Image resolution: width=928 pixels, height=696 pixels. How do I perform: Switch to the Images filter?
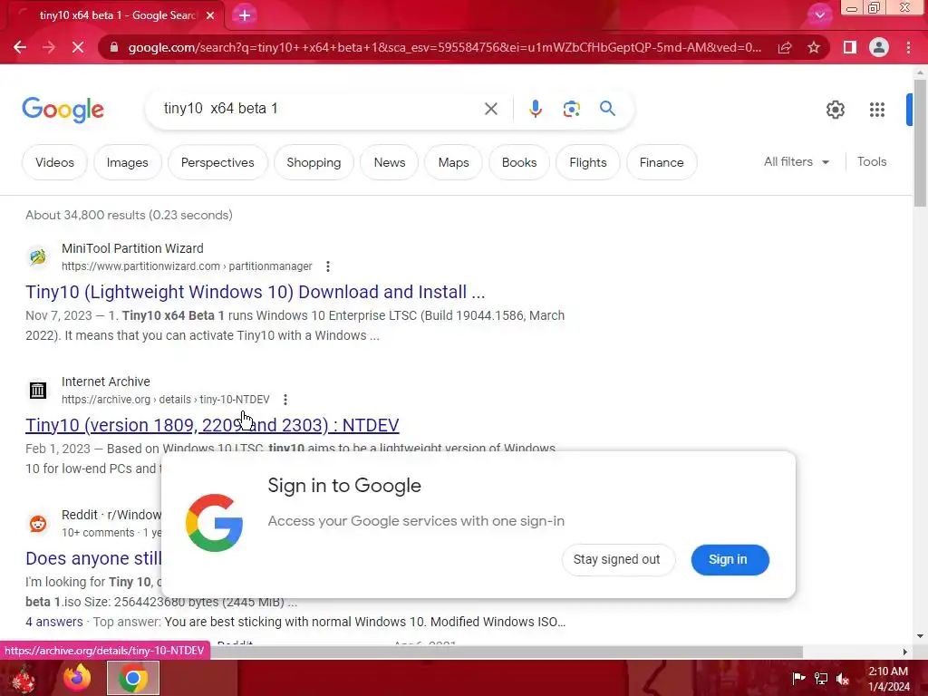point(127,162)
